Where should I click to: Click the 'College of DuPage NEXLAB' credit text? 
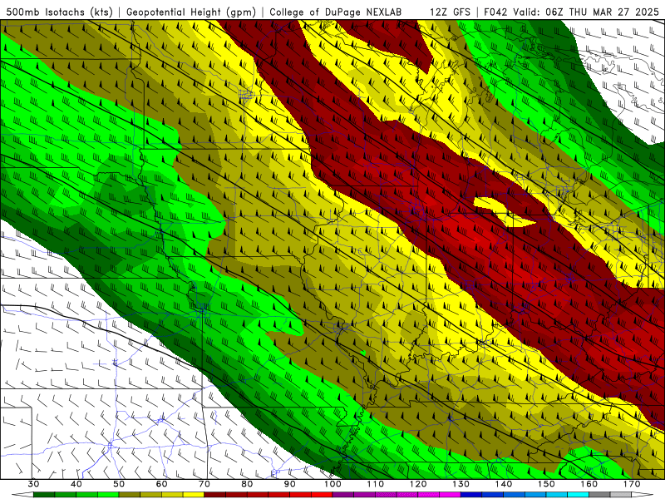coord(336,12)
